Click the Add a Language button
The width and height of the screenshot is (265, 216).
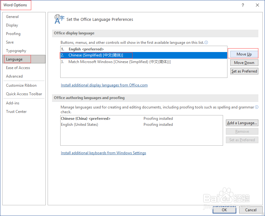pos(242,123)
